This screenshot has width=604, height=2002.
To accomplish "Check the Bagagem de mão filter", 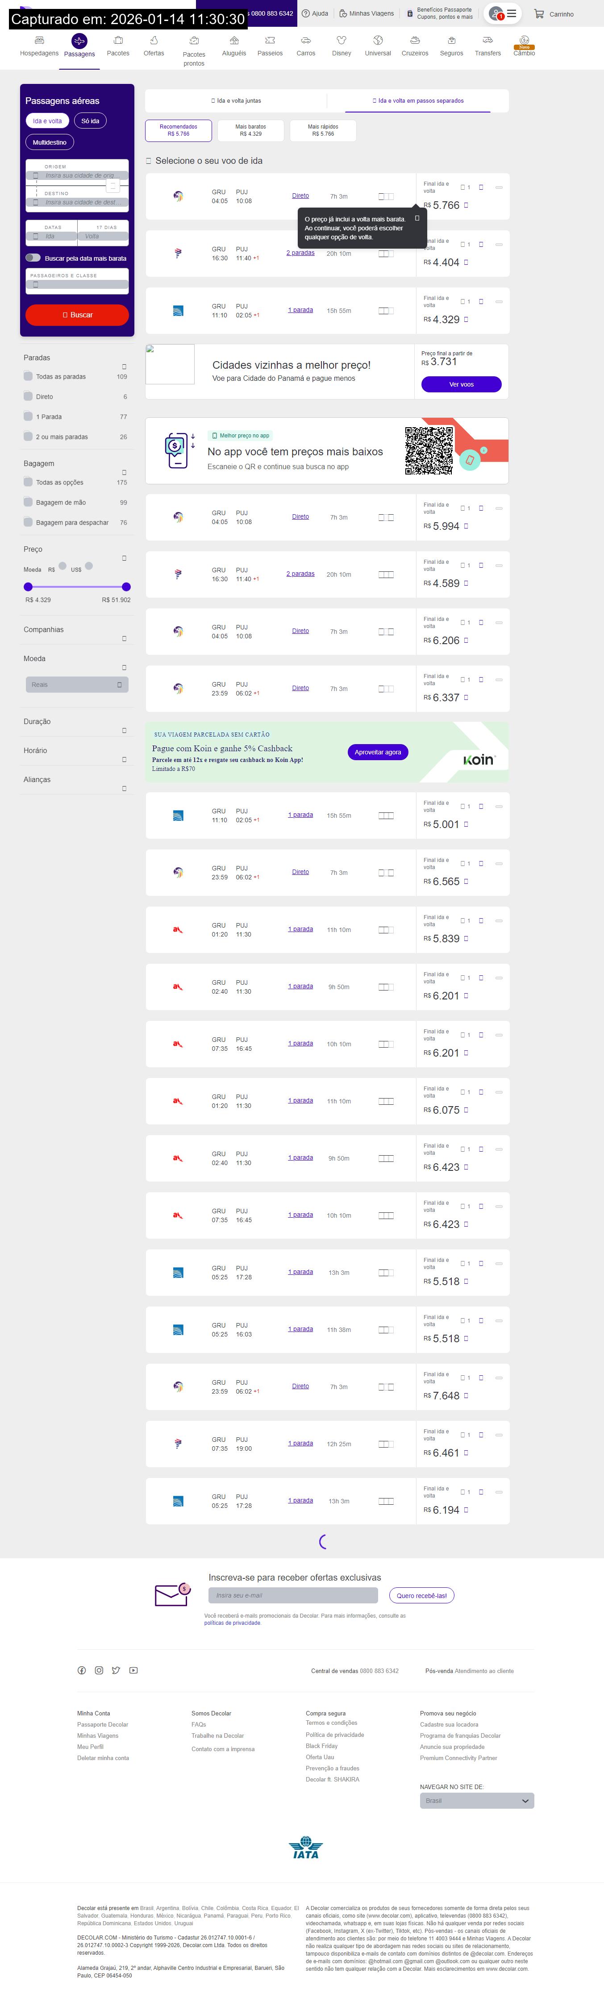I will [x=28, y=502].
